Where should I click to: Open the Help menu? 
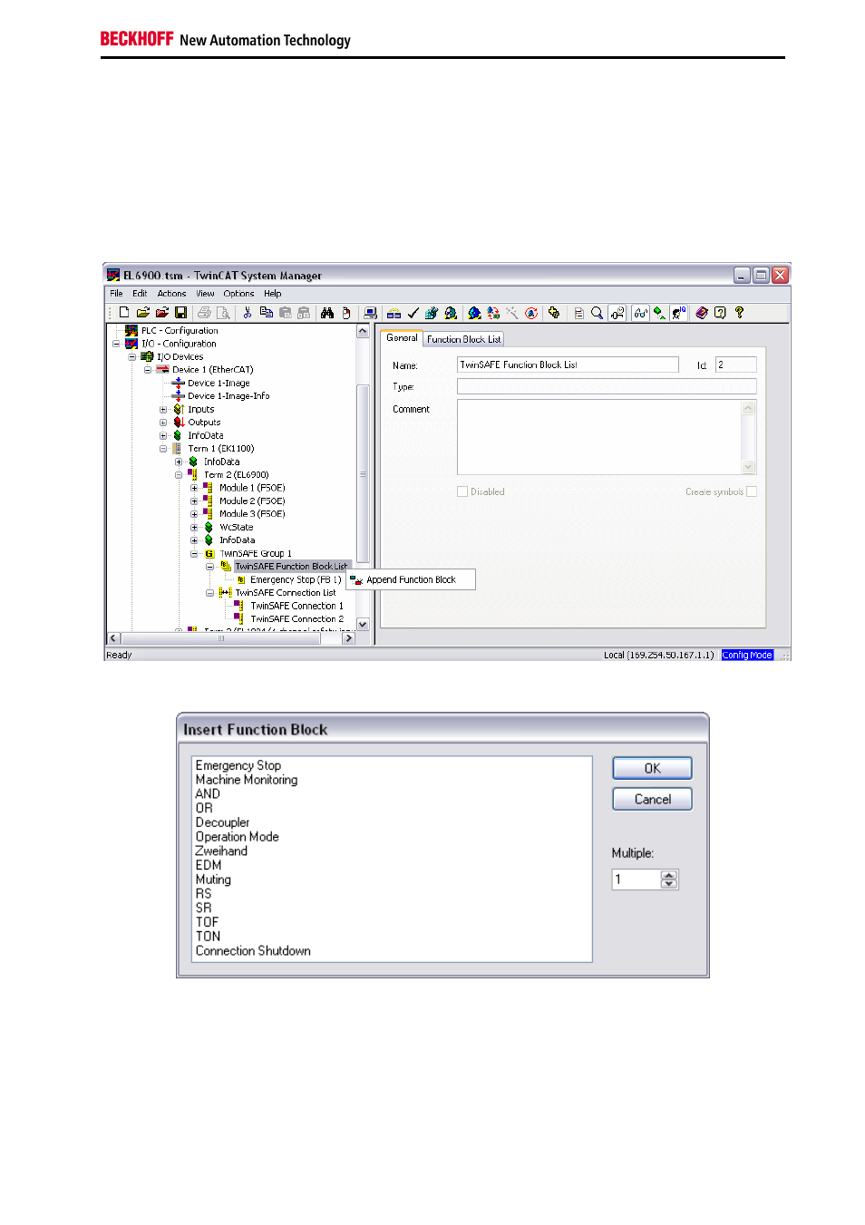click(273, 294)
